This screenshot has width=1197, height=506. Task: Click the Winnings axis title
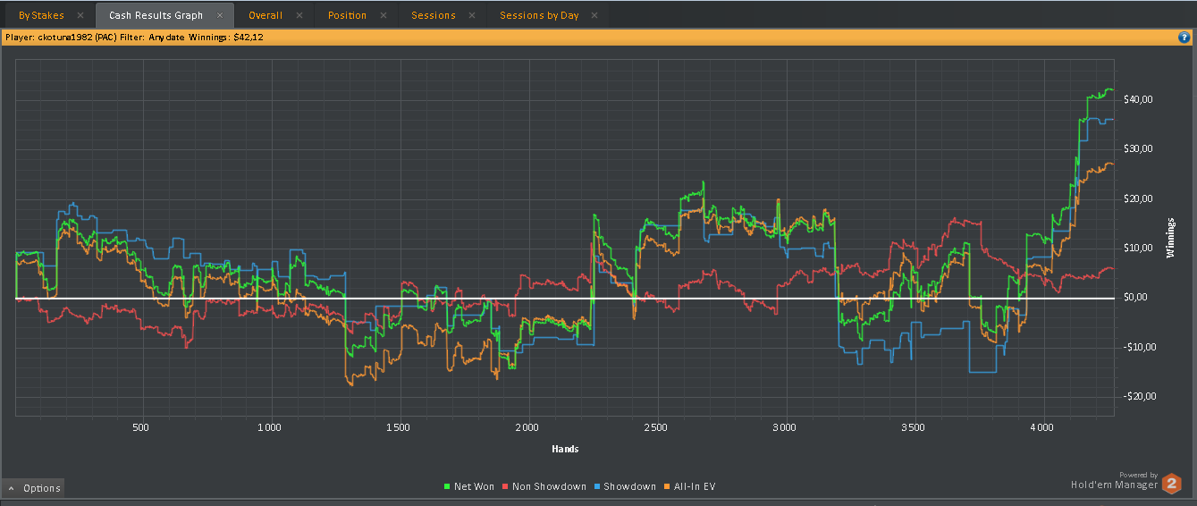point(1171,239)
